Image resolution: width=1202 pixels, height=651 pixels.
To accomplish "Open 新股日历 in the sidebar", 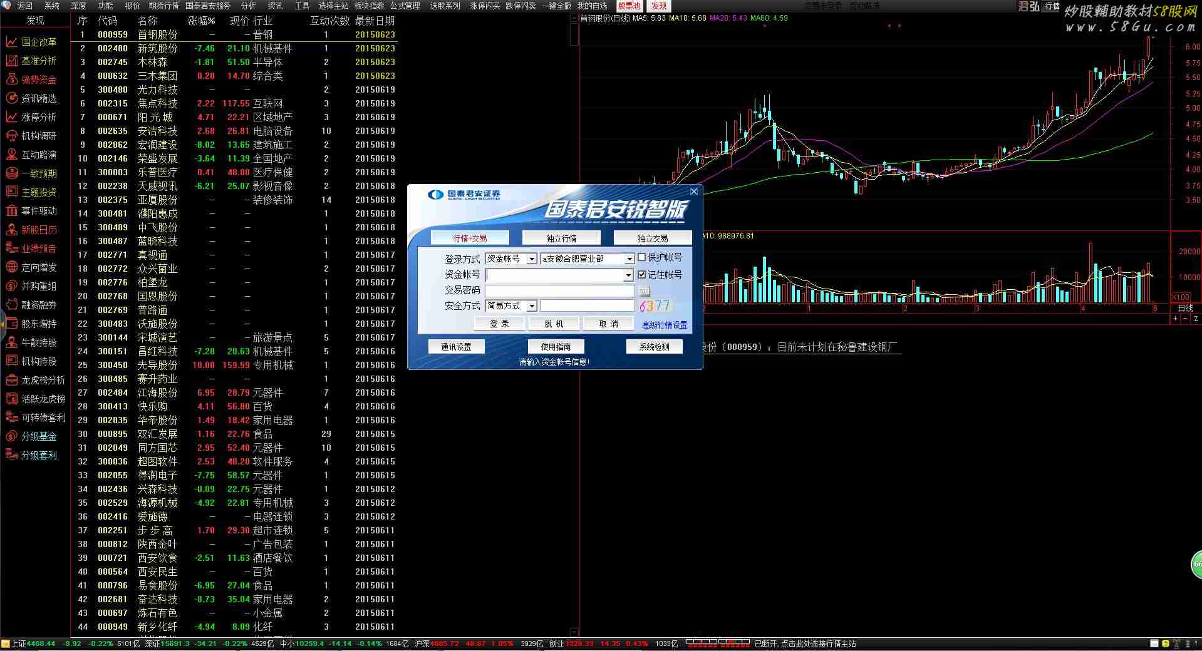I will (x=31, y=230).
